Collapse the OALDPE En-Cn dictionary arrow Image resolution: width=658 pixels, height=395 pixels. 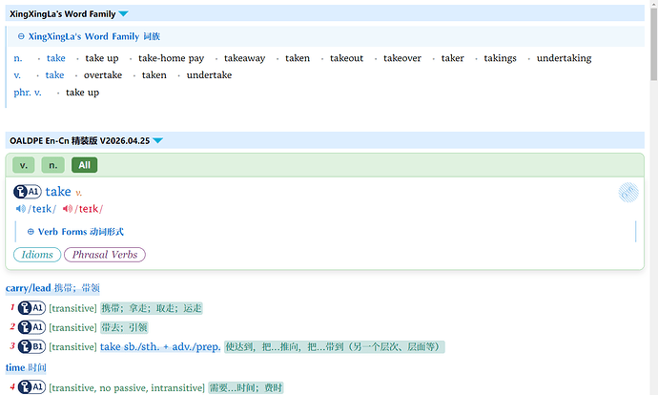pos(157,140)
